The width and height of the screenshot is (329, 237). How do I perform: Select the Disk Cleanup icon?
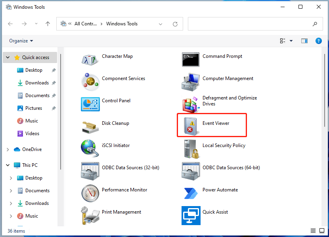90,126
